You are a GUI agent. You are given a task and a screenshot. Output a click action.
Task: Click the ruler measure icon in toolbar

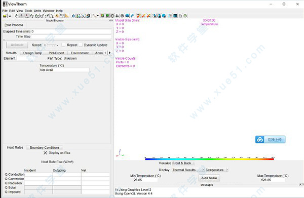point(67,16)
